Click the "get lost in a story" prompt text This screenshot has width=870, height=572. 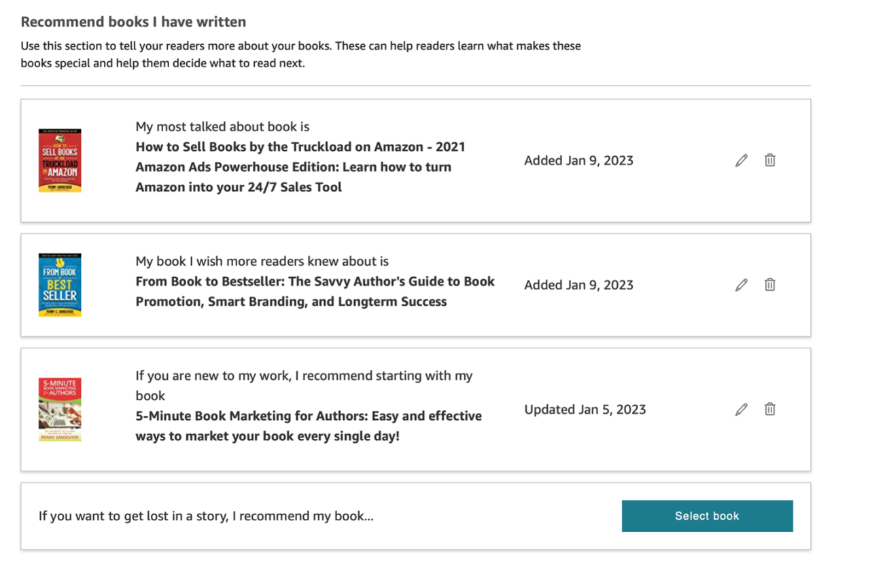click(205, 516)
